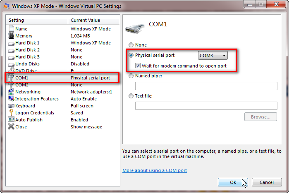Click the large COM1 serial cable header icon

tap(135, 28)
